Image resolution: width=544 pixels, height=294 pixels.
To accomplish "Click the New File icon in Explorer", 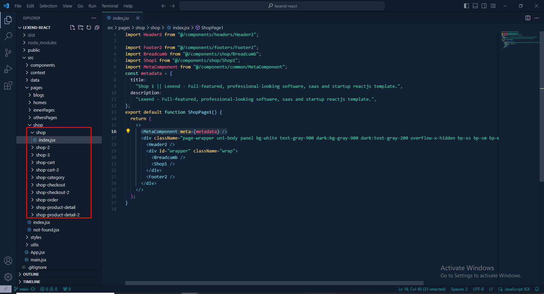I will pyautogui.click(x=72, y=28).
